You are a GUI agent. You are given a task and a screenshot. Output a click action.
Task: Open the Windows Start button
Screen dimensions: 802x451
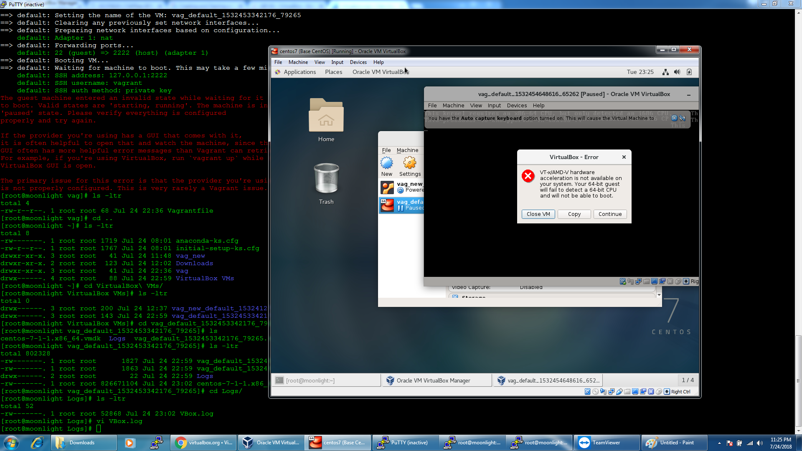pyautogui.click(x=11, y=443)
